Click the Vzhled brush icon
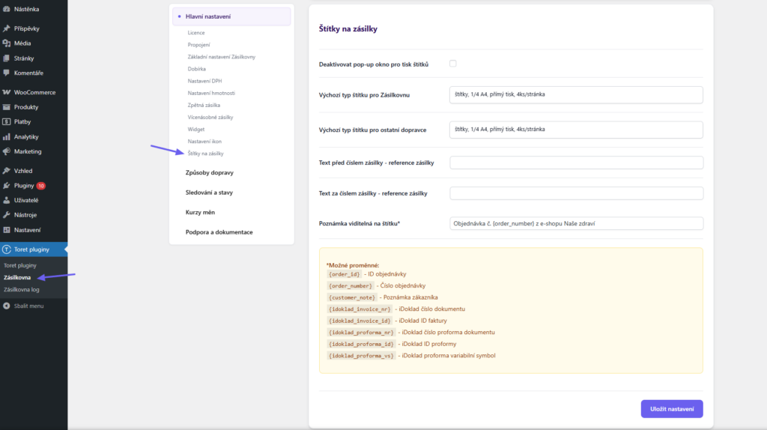This screenshot has height=430, width=767. click(6, 171)
